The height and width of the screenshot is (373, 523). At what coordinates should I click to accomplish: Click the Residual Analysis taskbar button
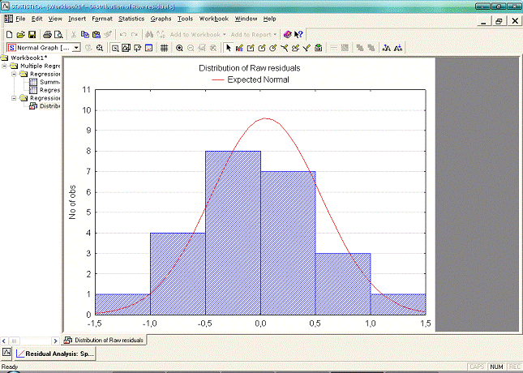[x=55, y=354]
